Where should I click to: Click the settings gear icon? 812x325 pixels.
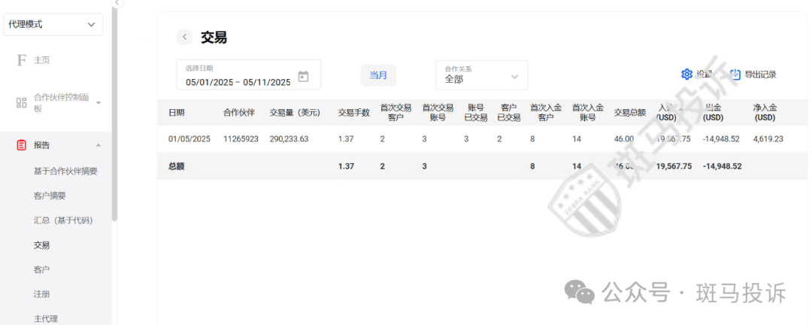coord(686,74)
